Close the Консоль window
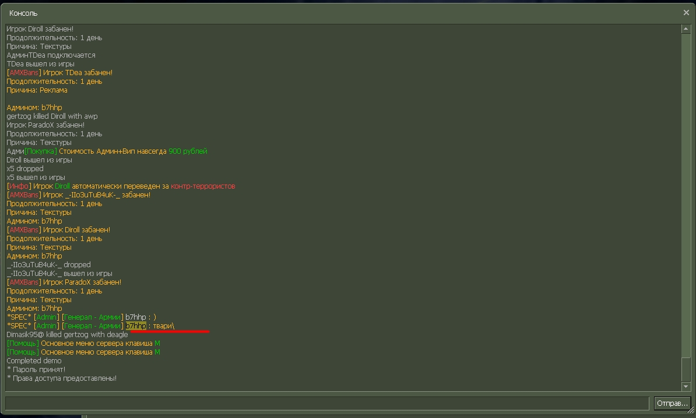The width and height of the screenshot is (696, 418). 686,12
